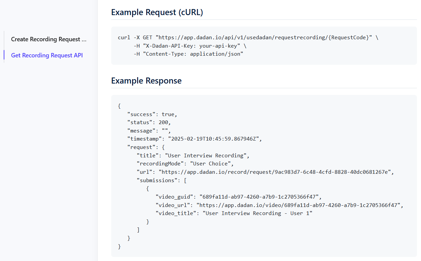Viewport: 421px width, 261px height.
Task: Open Create Recording Request sidebar link
Action: point(49,39)
